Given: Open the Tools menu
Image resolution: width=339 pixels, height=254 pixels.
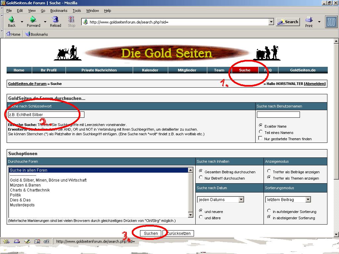Looking at the screenshot, I should click(77, 11).
